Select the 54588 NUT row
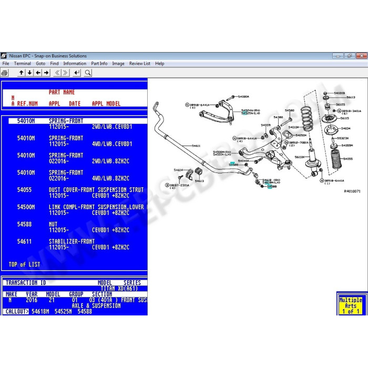368x368 pixels. [x=78, y=227]
